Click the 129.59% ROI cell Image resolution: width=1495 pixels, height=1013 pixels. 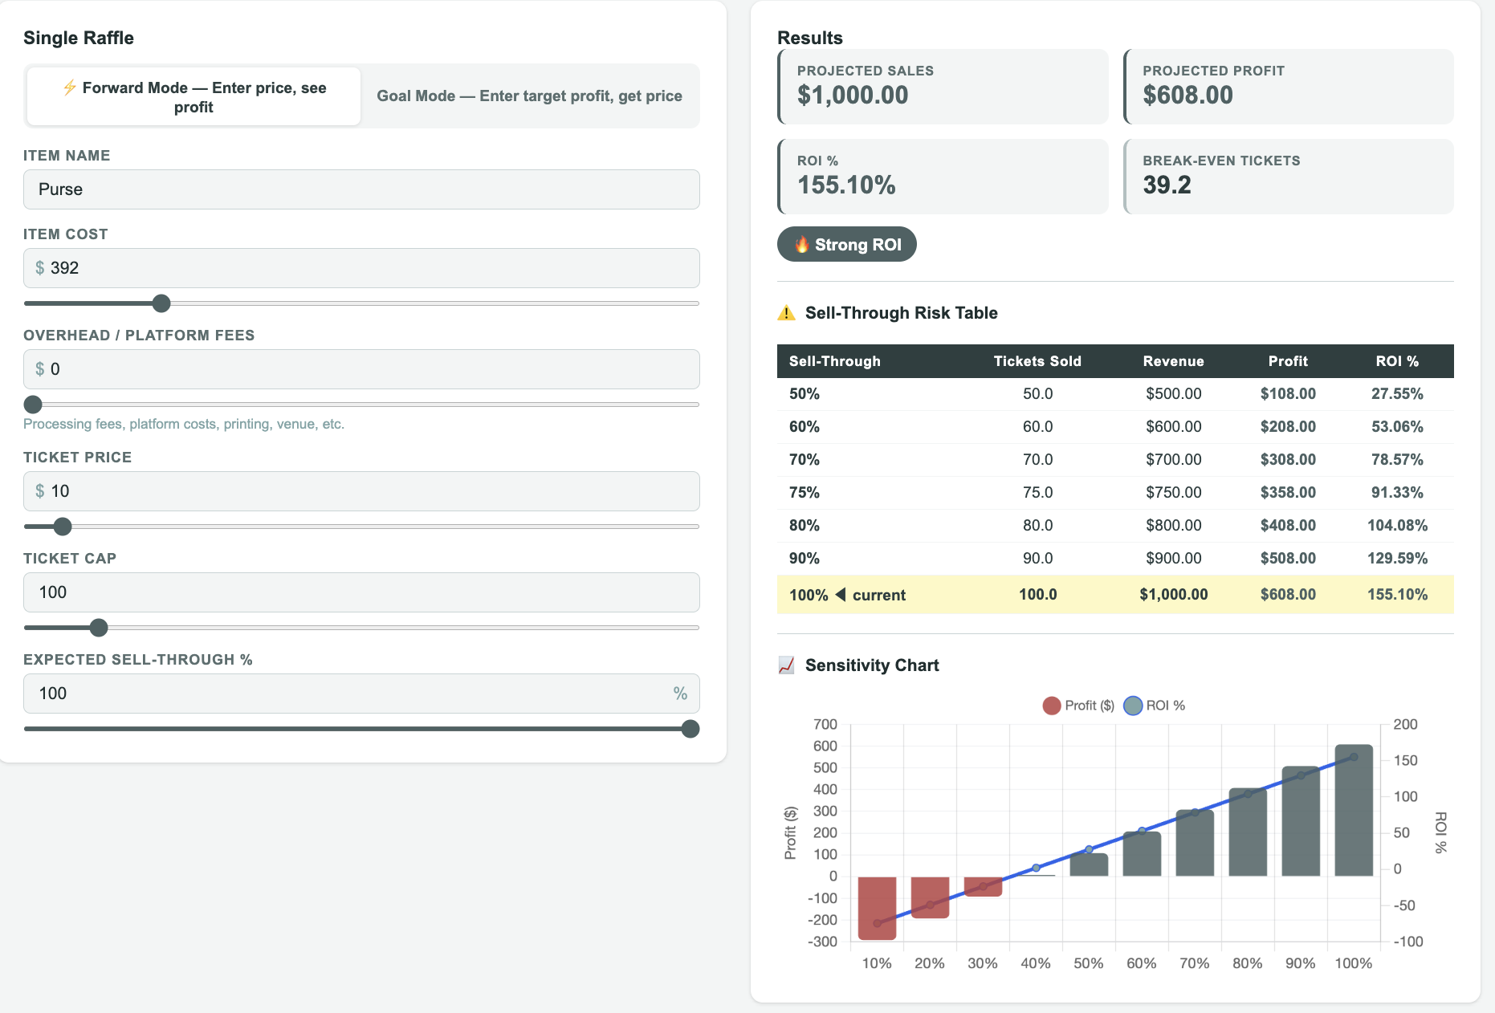(x=1397, y=559)
